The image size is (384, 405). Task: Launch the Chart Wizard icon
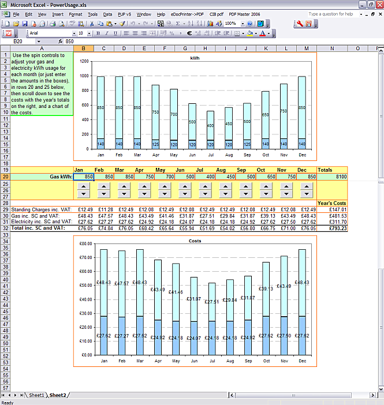[210, 24]
